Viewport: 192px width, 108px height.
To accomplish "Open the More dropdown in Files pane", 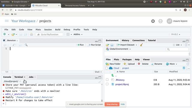I will [x=171, y=64].
